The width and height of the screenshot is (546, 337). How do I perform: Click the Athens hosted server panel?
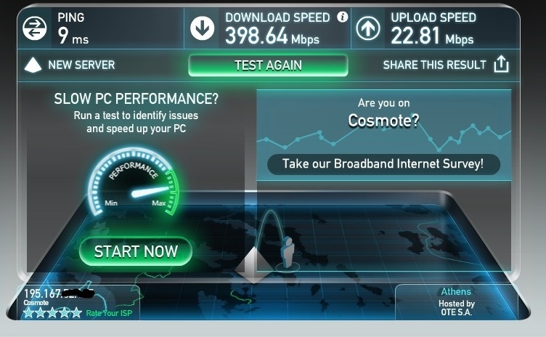(456, 302)
